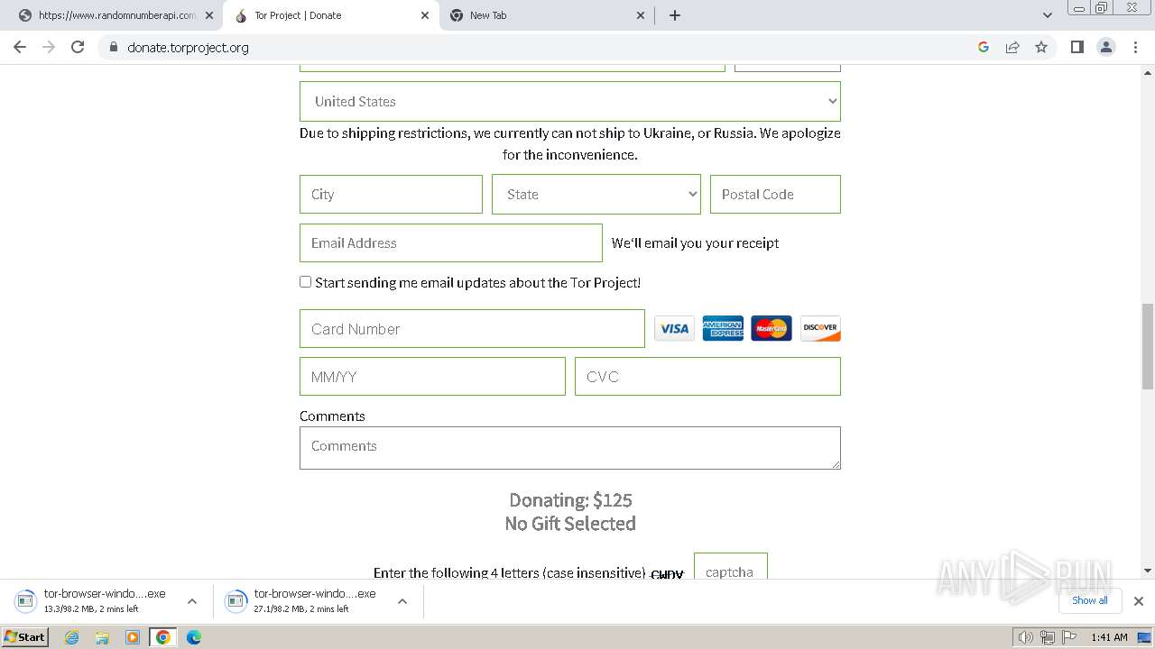This screenshot has height=649, width=1155.
Task: Click the City input field
Action: coord(391,195)
